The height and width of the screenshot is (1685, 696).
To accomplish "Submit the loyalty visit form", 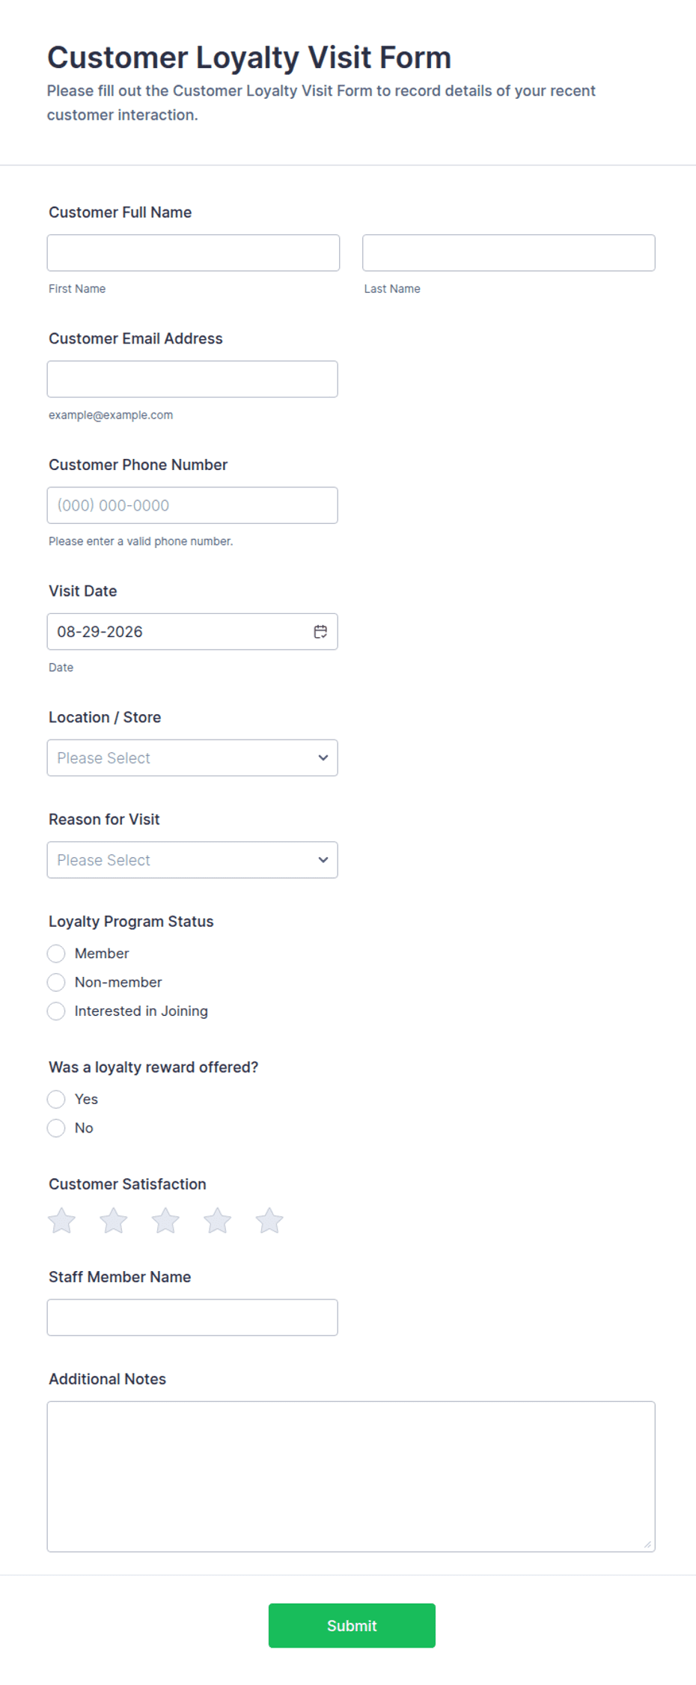I will (x=352, y=1625).
